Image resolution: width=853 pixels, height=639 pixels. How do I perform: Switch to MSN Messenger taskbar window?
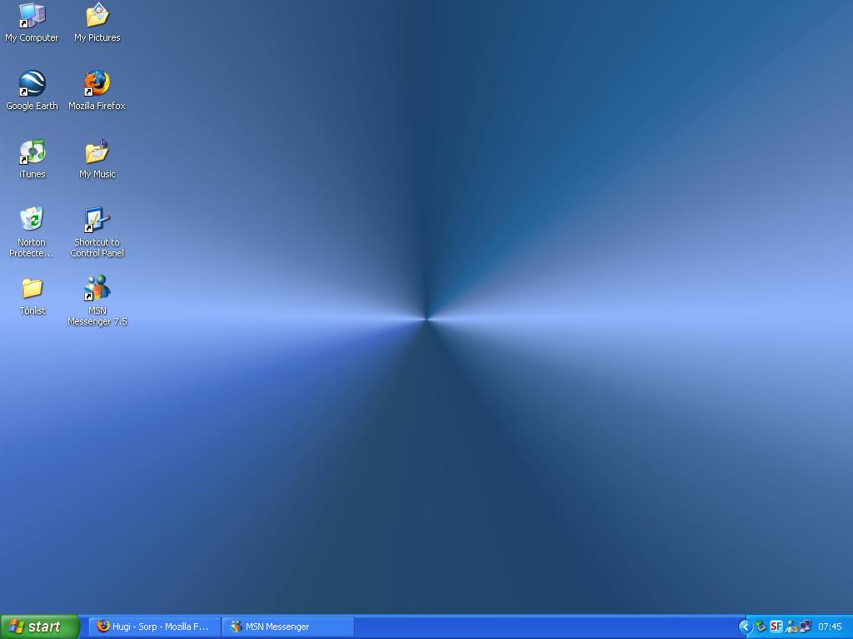pyautogui.click(x=288, y=627)
